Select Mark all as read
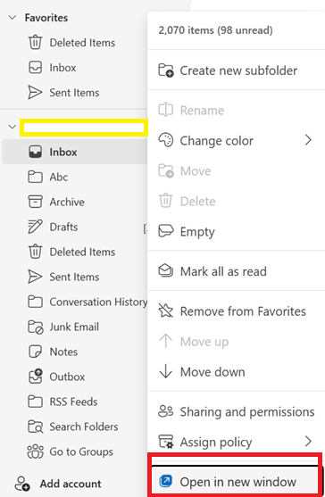The image size is (325, 497). (x=237, y=271)
